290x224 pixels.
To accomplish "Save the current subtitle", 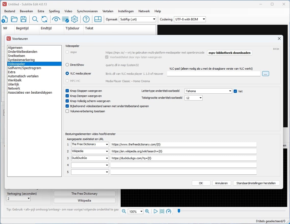I will pyautogui.click(x=23, y=19).
